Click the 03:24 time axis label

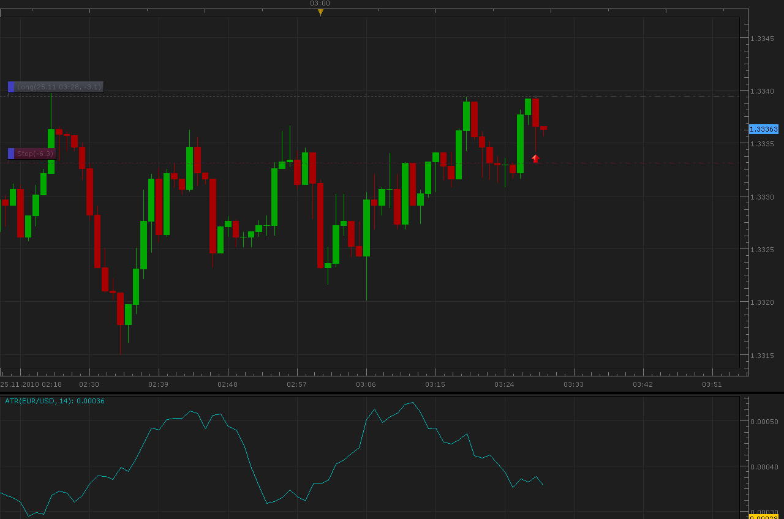[504, 384]
